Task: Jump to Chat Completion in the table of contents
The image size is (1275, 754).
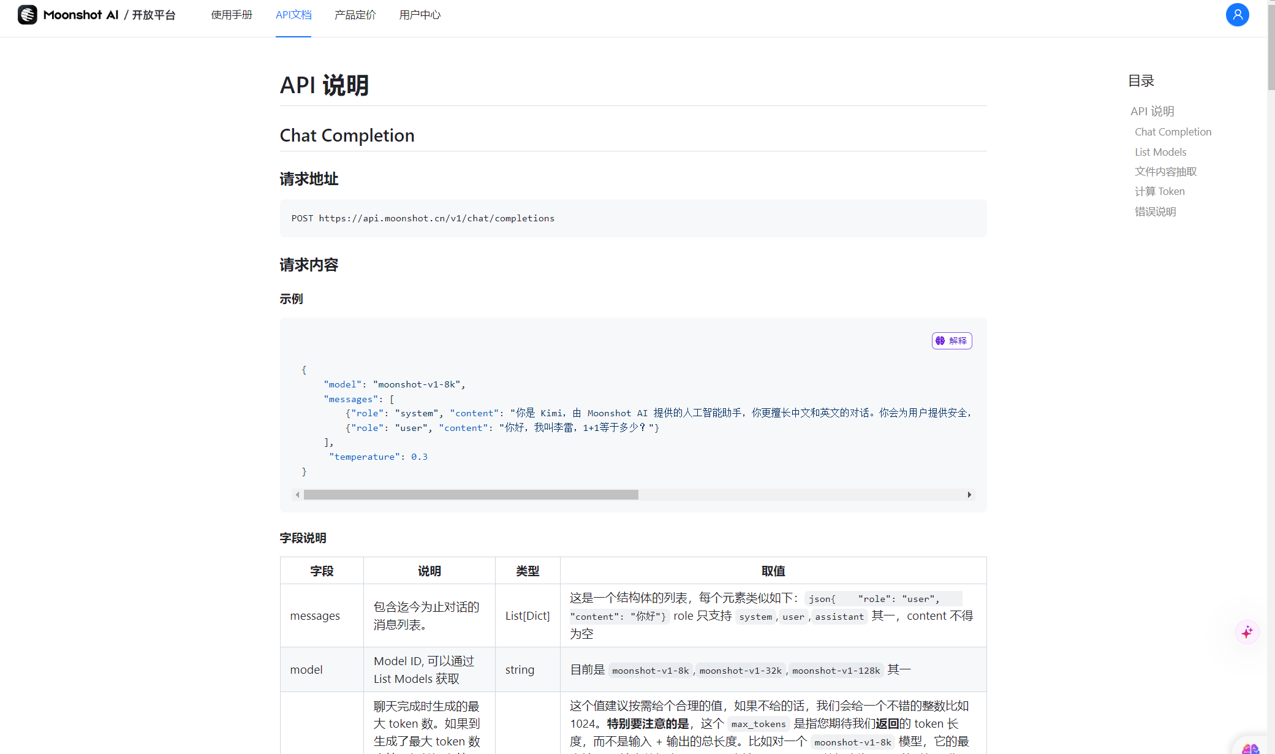Action: pos(1173,132)
